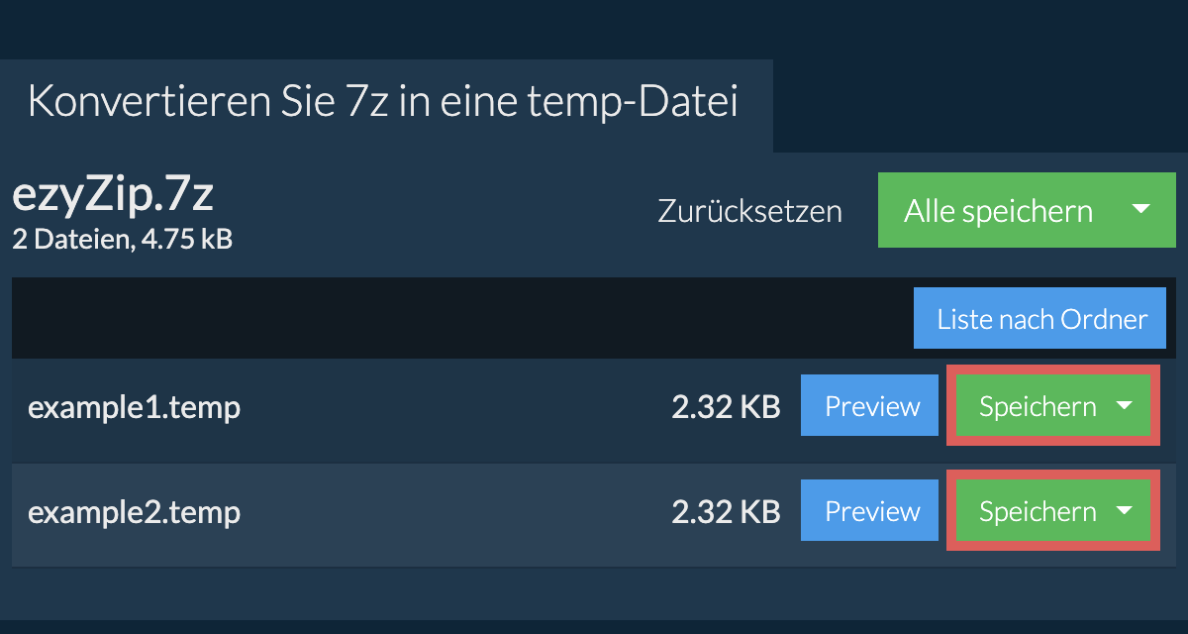This screenshot has width=1188, height=634.
Task: Save example1.temp with Speichern
Action: pyautogui.click(x=1037, y=406)
